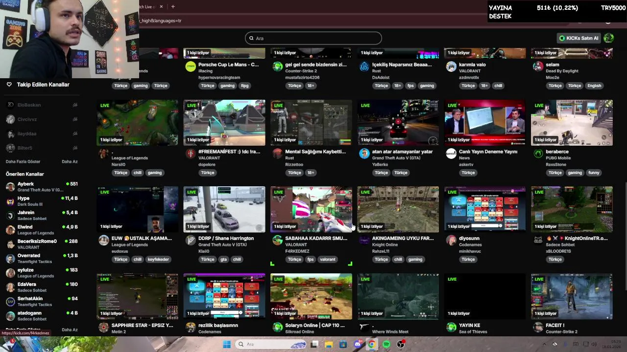Click Knight Online category under AKINGAMEING stream

(385, 244)
